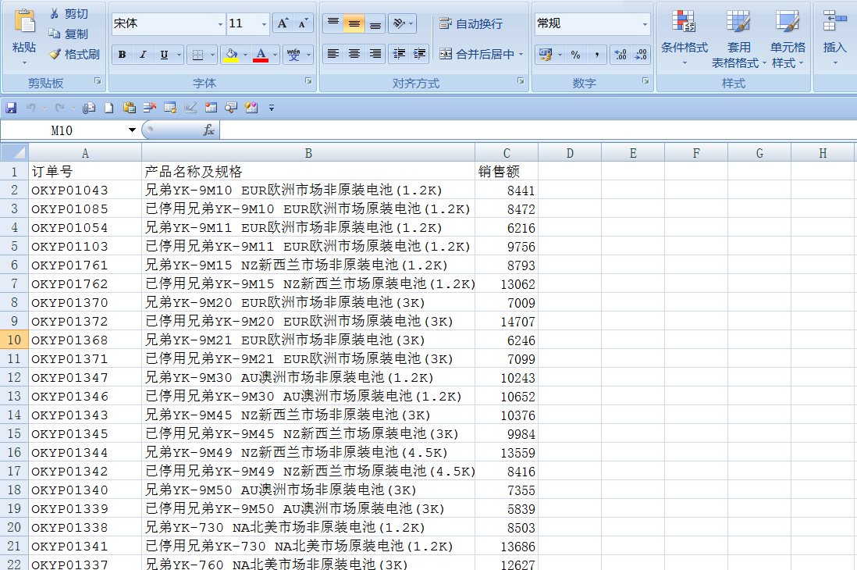The height and width of the screenshot is (570, 857).
Task: Open the Merge and Center dropdown arrow
Action: 521,54
